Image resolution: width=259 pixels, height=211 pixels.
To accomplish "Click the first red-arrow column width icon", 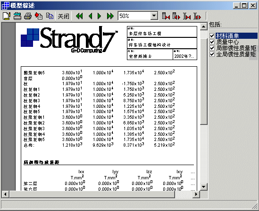I will pos(166,16).
